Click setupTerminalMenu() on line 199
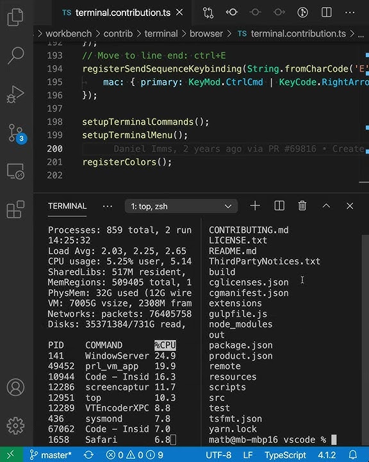Viewport: 369px width, 462px height. [135, 135]
